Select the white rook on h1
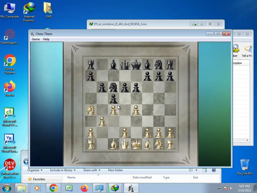The image size is (257, 193). [170, 144]
